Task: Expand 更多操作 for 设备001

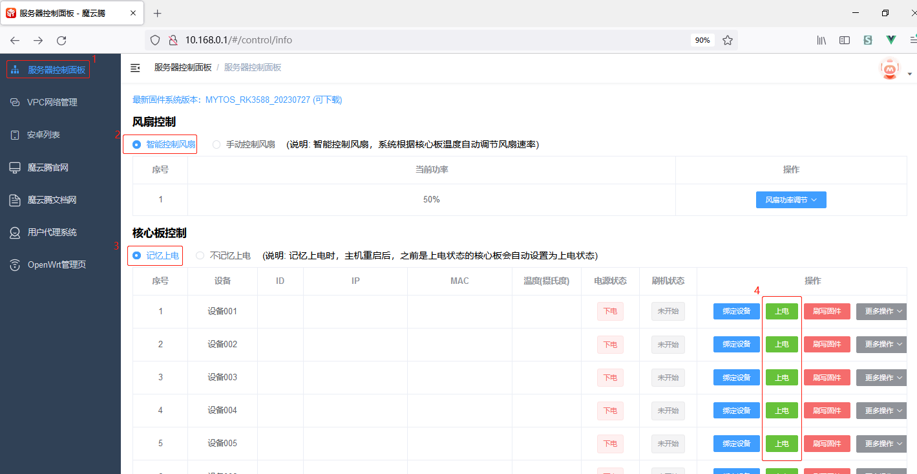Action: pyautogui.click(x=883, y=312)
